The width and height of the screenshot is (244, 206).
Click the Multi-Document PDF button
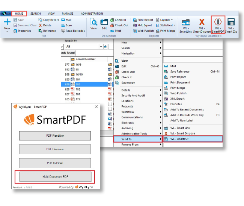tap(55, 177)
